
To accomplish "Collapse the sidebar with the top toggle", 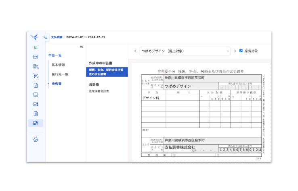I will point(46,37).
